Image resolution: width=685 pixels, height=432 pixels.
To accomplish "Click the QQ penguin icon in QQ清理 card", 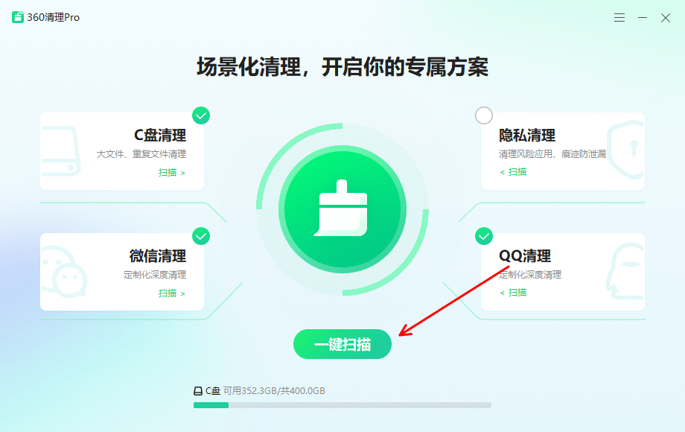I will pyautogui.click(x=625, y=272).
